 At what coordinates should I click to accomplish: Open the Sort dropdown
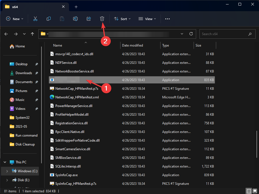(x=122, y=19)
